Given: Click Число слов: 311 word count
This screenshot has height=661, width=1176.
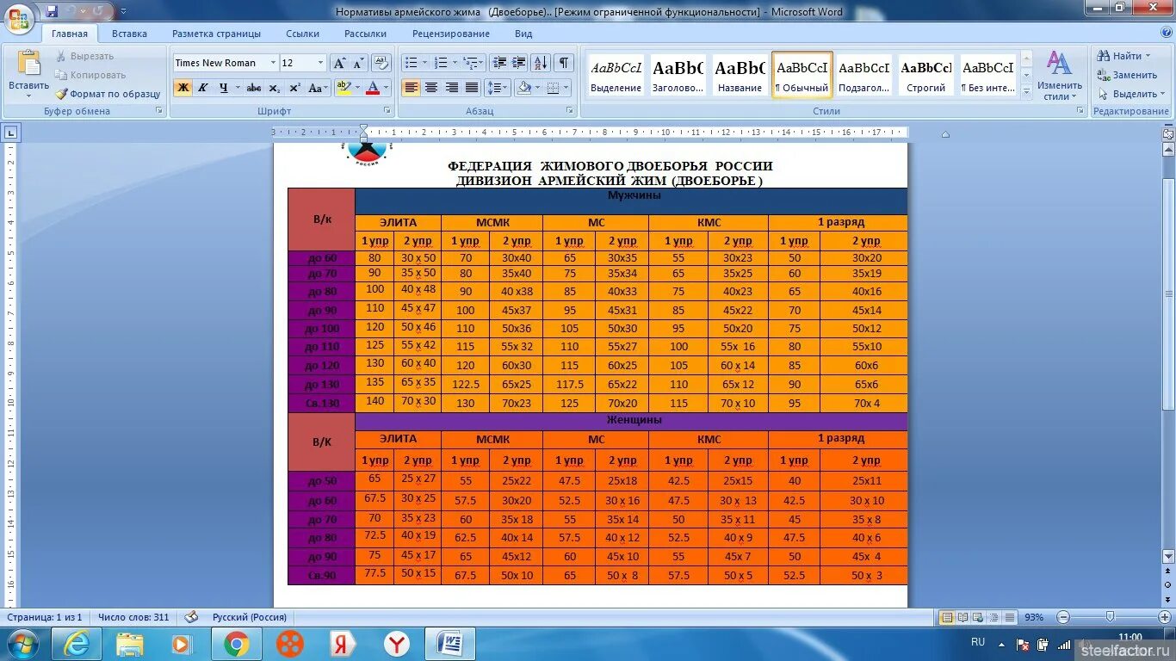Looking at the screenshot, I should coord(133,617).
